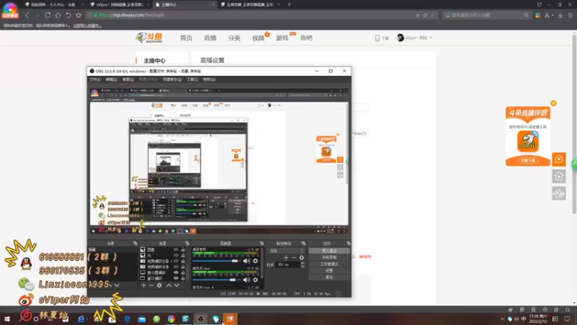Move the scene down with the Scenes arrow
This screenshot has height=325, width=577.
pyautogui.click(x=117, y=285)
